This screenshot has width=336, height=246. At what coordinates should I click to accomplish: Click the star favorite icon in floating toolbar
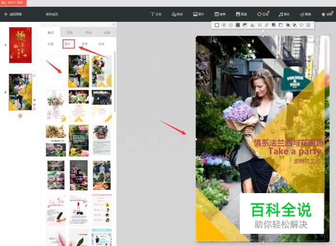[x=302, y=25]
